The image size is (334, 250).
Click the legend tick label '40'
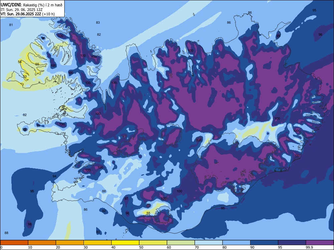point(113,247)
